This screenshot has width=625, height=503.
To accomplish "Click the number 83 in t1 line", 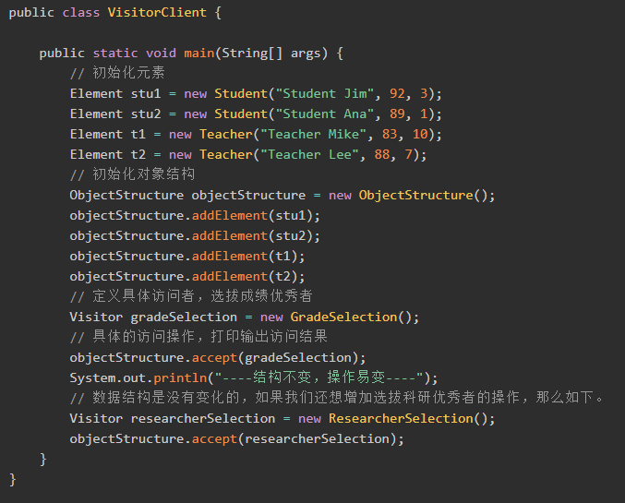I will click(x=390, y=135).
